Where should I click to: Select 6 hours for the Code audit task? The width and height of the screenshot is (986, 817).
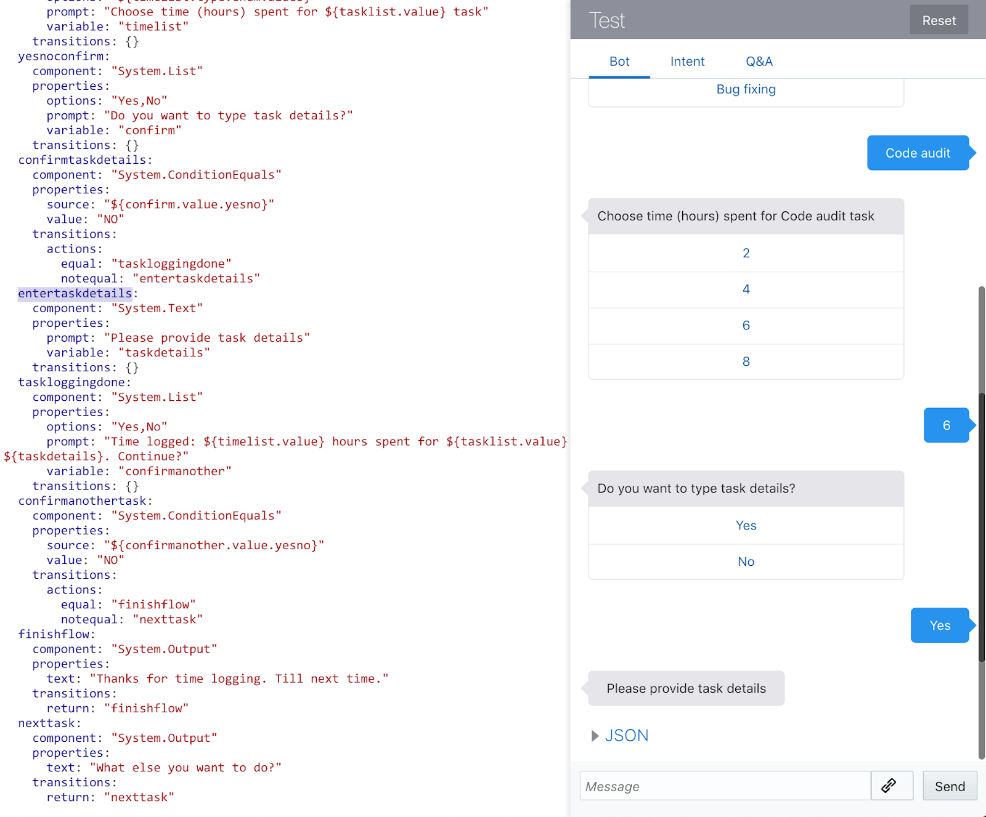pyautogui.click(x=746, y=326)
